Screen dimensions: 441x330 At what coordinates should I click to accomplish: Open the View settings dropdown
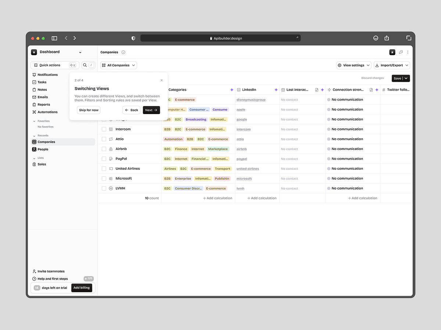pos(354,65)
